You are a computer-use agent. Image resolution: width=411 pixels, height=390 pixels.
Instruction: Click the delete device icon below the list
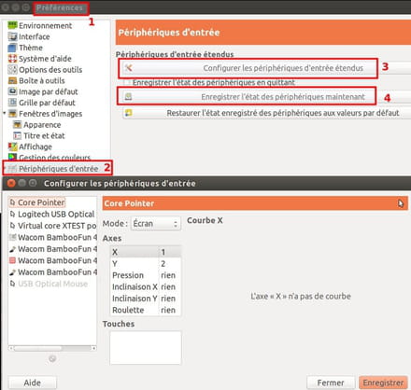(52, 358)
